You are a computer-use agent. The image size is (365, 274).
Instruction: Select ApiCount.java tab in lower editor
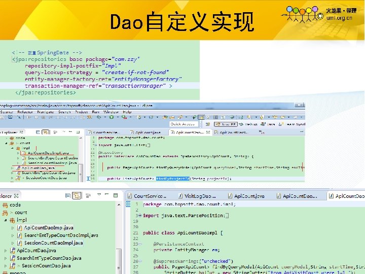[x=246, y=196]
